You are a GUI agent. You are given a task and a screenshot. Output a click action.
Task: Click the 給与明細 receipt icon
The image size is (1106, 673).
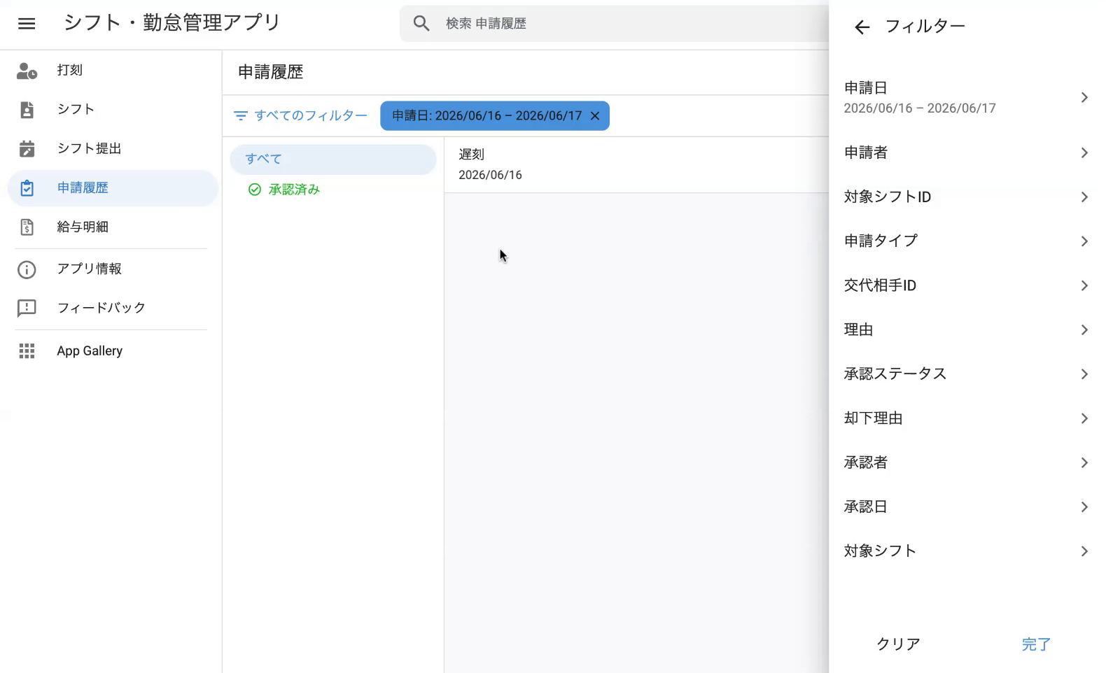27,227
